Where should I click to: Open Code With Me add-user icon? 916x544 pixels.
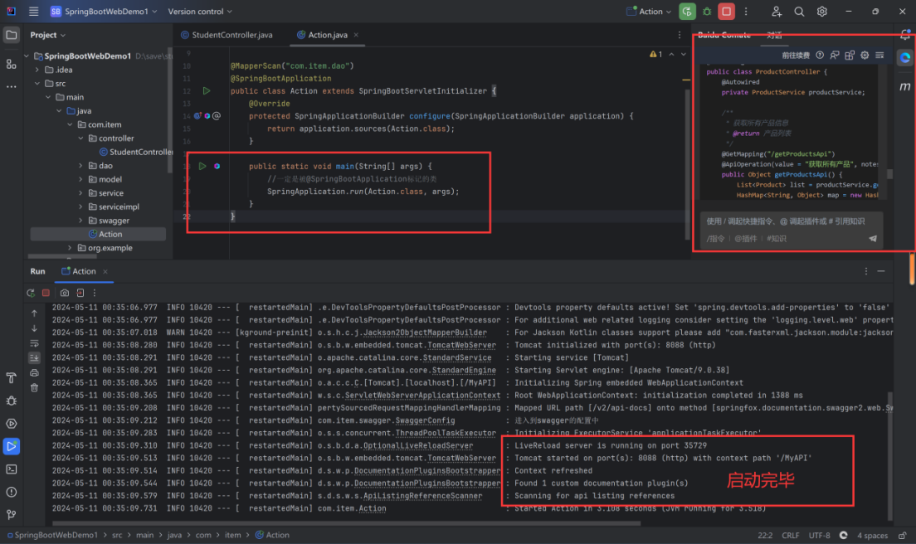pos(777,11)
